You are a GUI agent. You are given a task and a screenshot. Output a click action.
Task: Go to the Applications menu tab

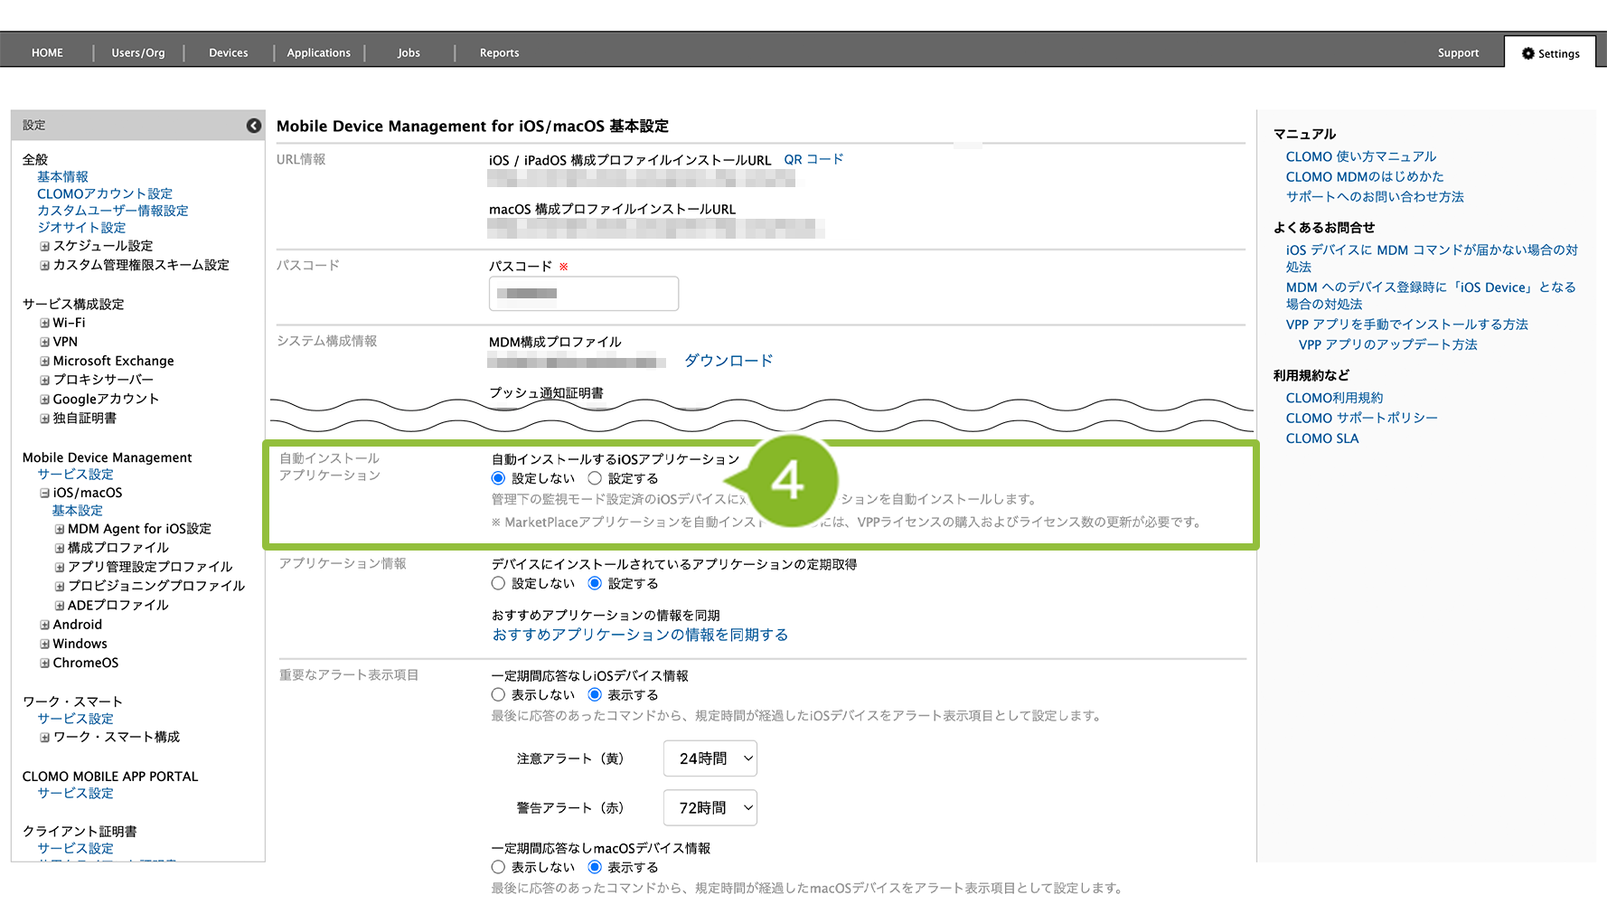pos(318,52)
